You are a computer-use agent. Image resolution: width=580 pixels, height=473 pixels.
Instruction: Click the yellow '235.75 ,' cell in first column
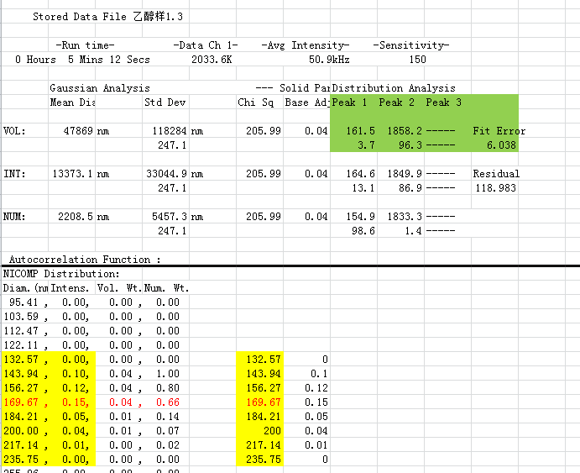point(25,460)
